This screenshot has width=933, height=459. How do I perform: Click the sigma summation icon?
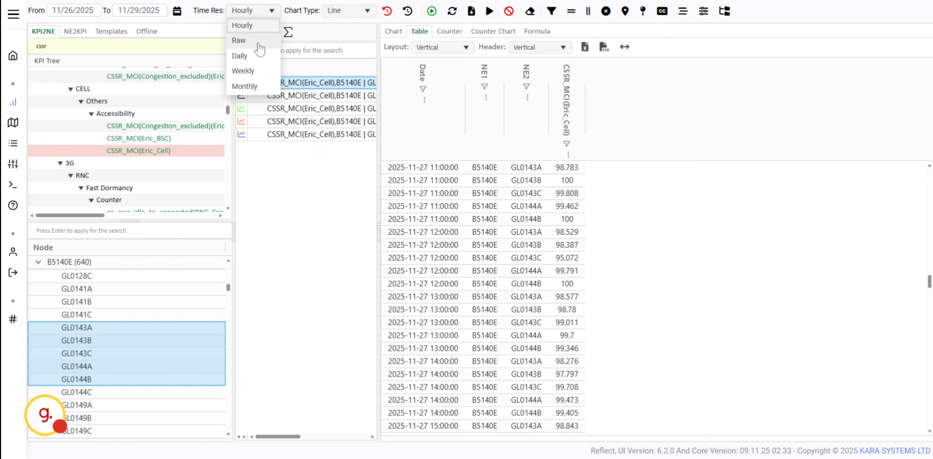(288, 32)
